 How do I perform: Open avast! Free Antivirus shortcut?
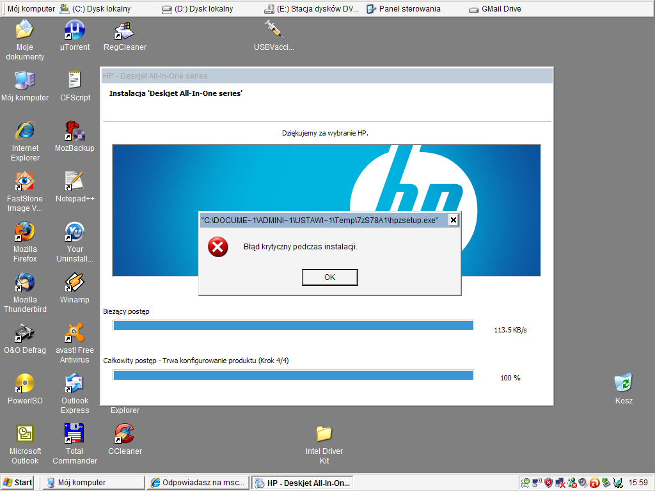point(75,343)
